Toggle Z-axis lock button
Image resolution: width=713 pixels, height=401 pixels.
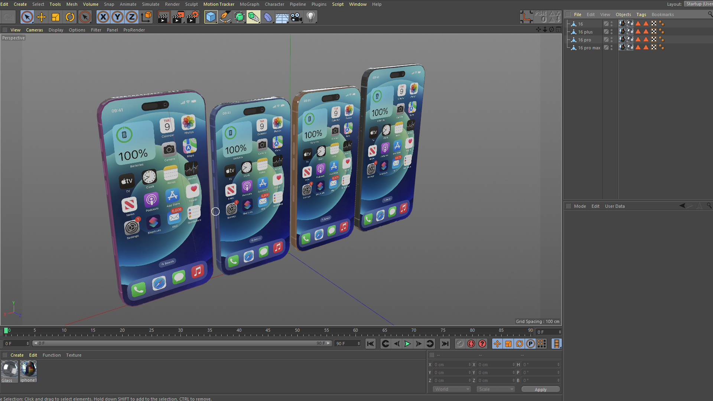[x=131, y=17]
